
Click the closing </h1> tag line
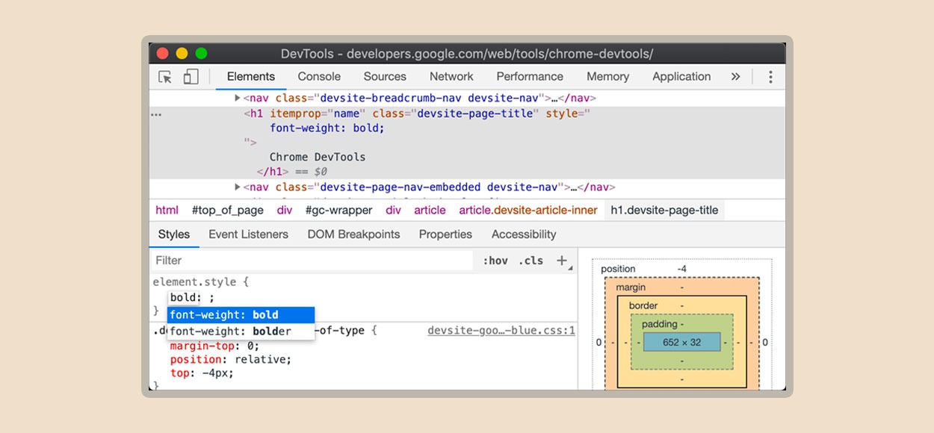click(273, 172)
